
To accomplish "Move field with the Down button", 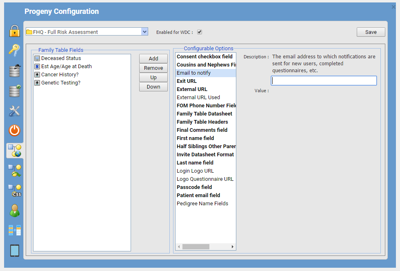I will point(153,87).
